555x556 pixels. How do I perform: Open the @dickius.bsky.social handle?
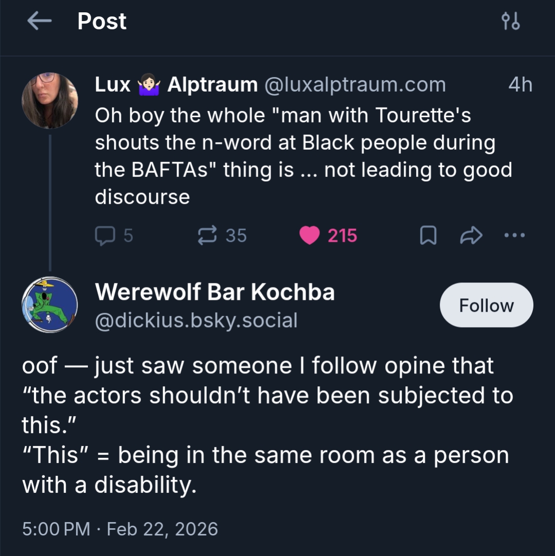(196, 320)
